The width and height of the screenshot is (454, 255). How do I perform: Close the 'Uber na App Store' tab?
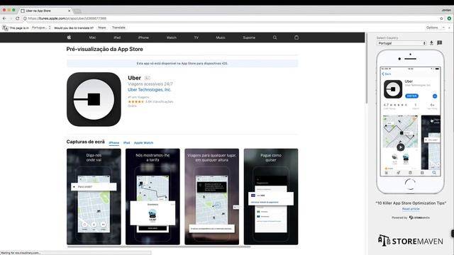pyautogui.click(x=70, y=11)
